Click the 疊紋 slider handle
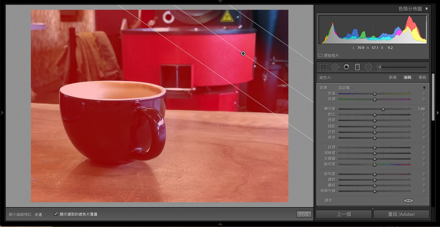This screenshot has width=440, height=227. coord(375,185)
